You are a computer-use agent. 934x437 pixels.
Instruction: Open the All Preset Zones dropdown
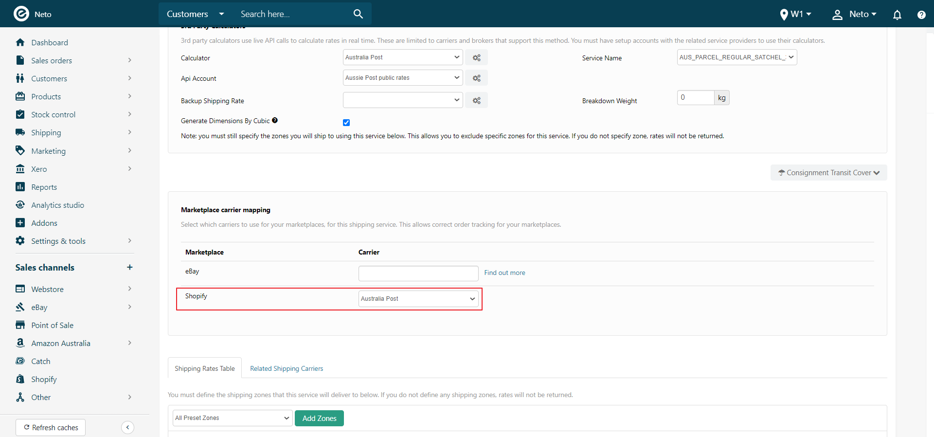click(233, 418)
